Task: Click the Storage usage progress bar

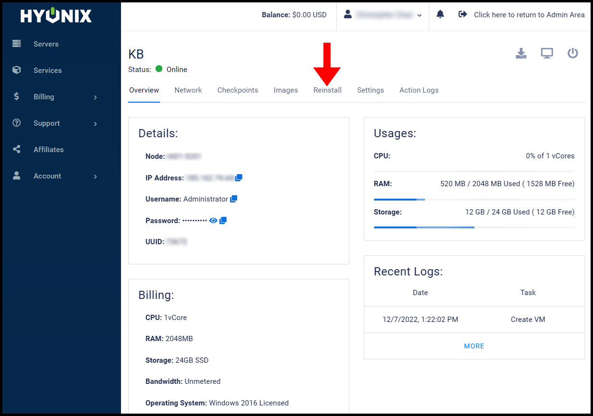Action: point(474,227)
